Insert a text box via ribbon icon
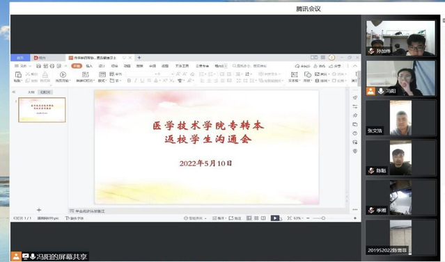Screen dimensions: 445x262 point(295,74)
